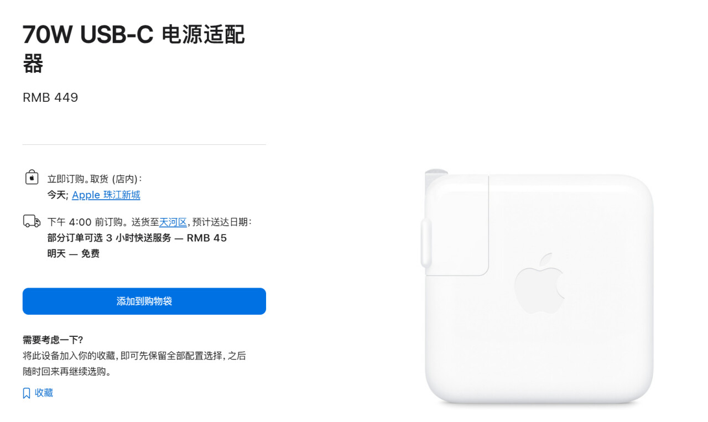This screenshot has height=422, width=708.
Task: Click the Apple logo on the adapter
Action: point(540,284)
